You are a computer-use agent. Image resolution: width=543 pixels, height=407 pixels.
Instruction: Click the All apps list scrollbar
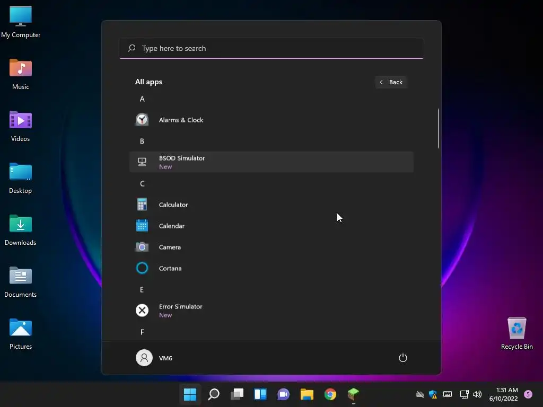tap(439, 128)
